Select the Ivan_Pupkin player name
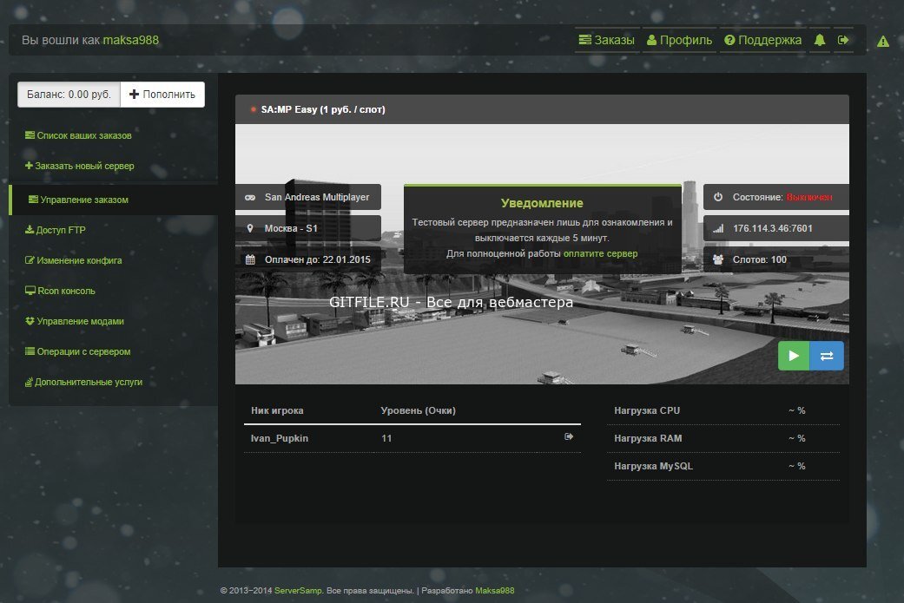904x603 pixels. pyautogui.click(x=280, y=438)
